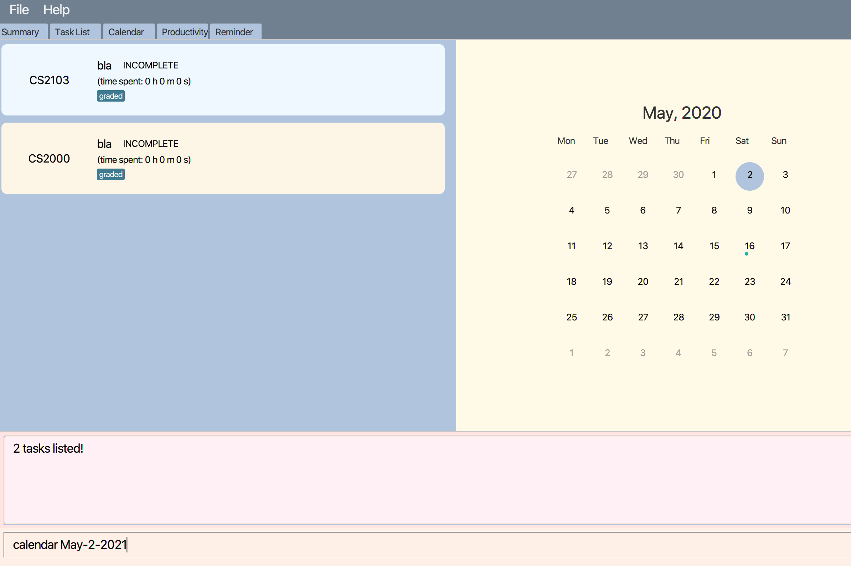Open the Help menu
The height and width of the screenshot is (566, 851).
[56, 10]
